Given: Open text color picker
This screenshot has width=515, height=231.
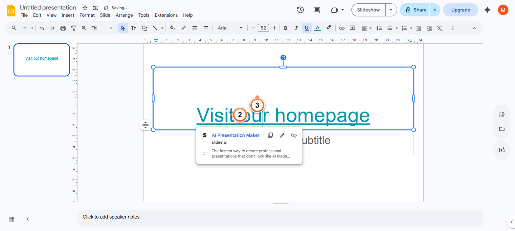Looking at the screenshot, I should click(318, 28).
